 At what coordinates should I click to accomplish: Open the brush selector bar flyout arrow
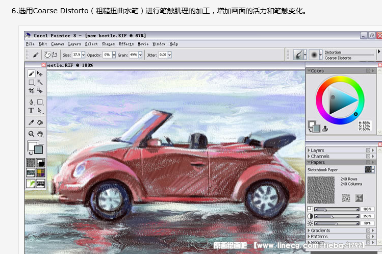379,52
